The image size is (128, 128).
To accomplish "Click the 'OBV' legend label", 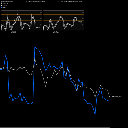I will click(x=4, y=8).
